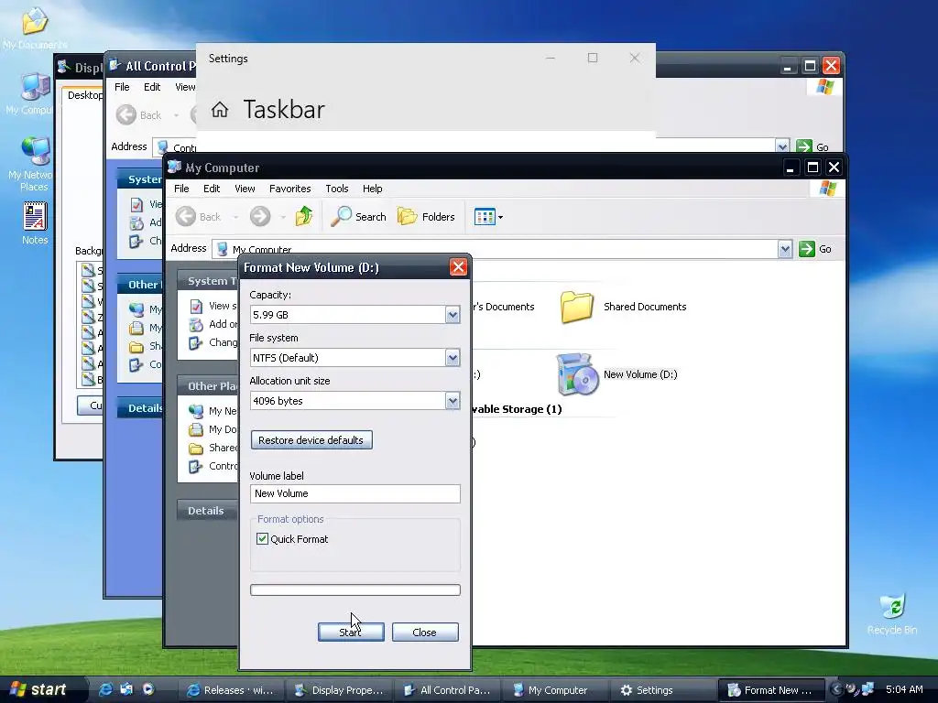Open Recycle Bin desktop icon
The image size is (938, 703).
892,613
